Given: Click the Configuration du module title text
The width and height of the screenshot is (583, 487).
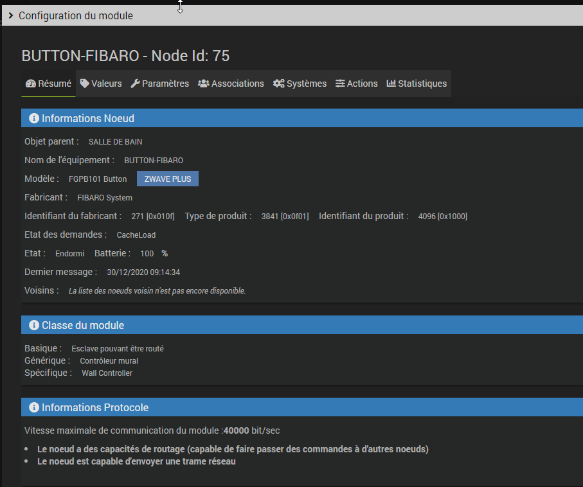Looking at the screenshot, I should (x=76, y=15).
